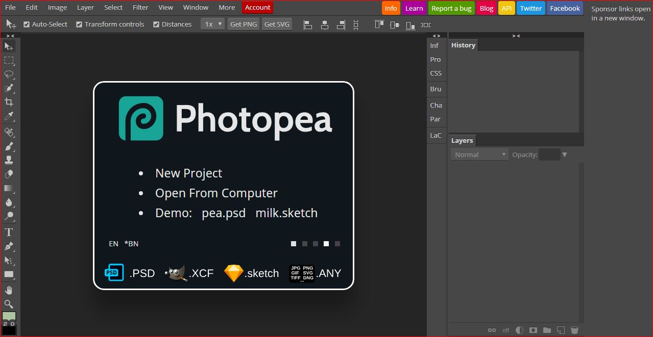Switch to the History tab

coord(463,45)
